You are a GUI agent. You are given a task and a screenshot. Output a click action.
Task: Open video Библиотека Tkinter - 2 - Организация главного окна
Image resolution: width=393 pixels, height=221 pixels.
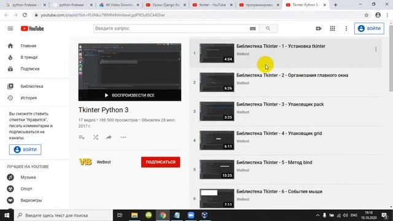click(x=292, y=75)
